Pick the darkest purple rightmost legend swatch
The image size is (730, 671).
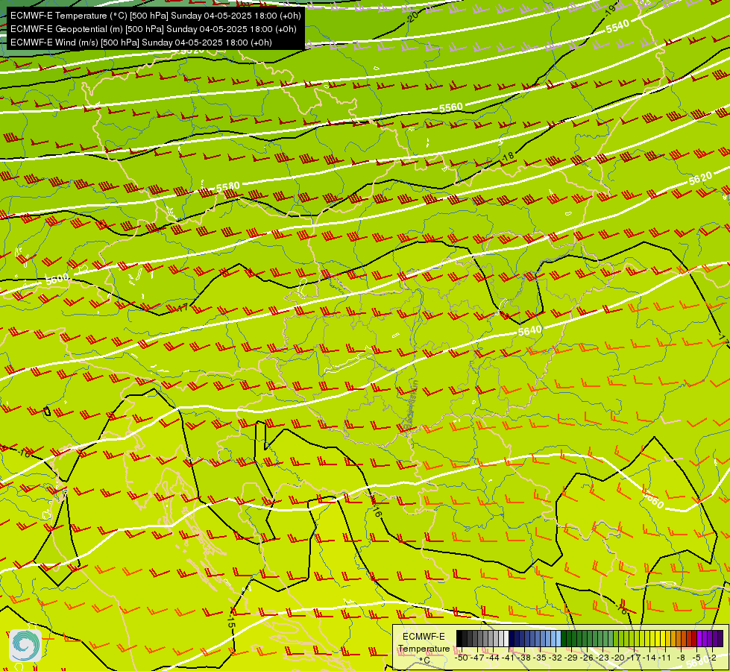click(721, 638)
